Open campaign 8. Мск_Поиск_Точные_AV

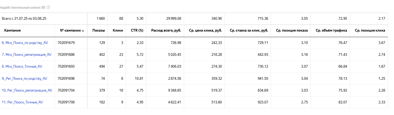(22, 67)
